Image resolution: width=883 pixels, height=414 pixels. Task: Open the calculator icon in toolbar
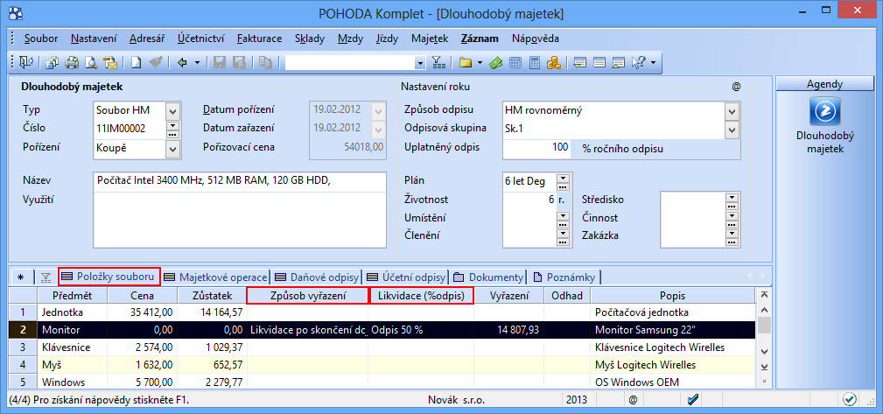coord(534,62)
